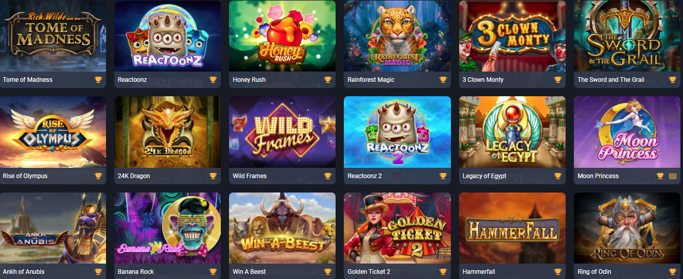Click the trophy icon next to 24K Dragon
This screenshot has height=279, width=683.
click(x=213, y=176)
